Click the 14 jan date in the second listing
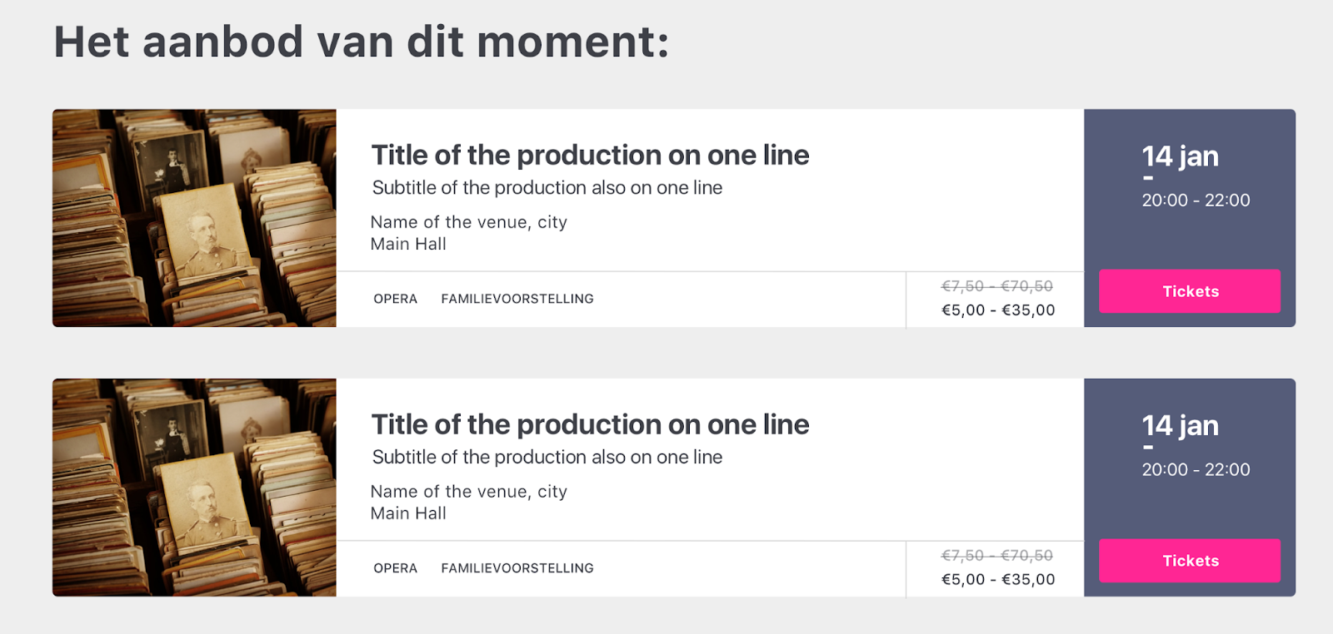Screen dimensions: 1333x634 (1180, 426)
